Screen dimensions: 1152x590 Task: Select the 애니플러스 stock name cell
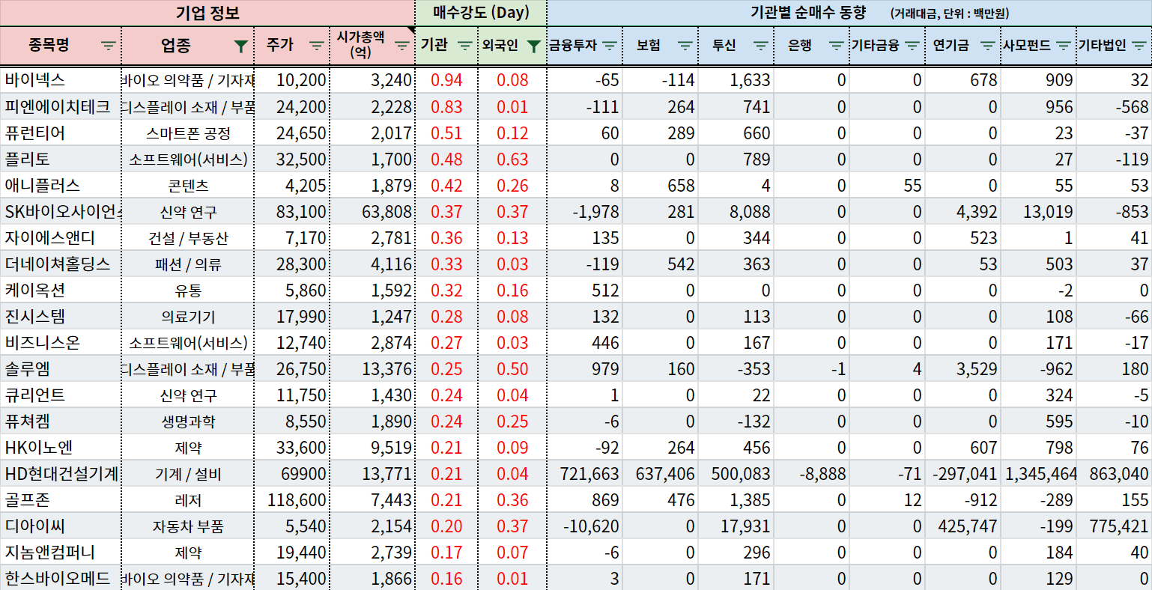(60, 185)
